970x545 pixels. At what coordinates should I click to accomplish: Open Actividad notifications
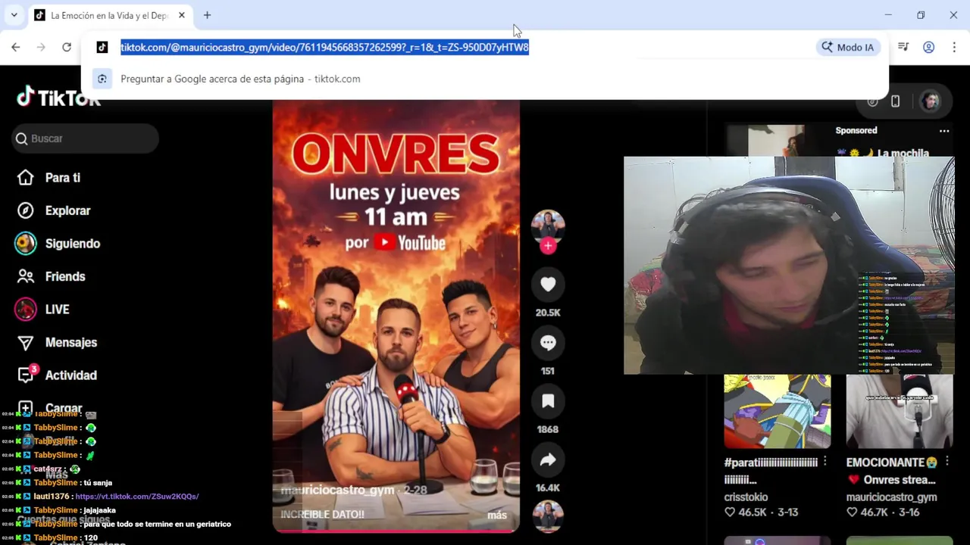point(71,375)
